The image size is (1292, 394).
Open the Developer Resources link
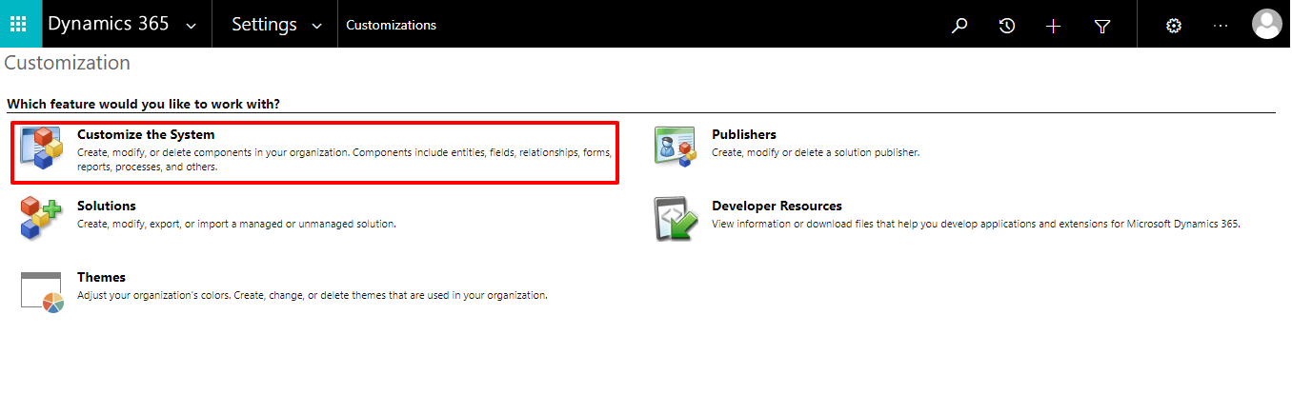[777, 207]
